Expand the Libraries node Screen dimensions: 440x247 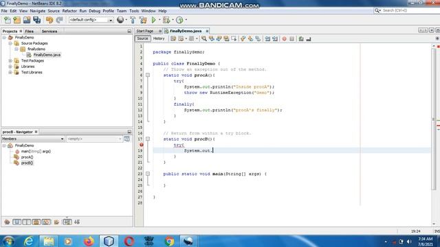[10, 67]
